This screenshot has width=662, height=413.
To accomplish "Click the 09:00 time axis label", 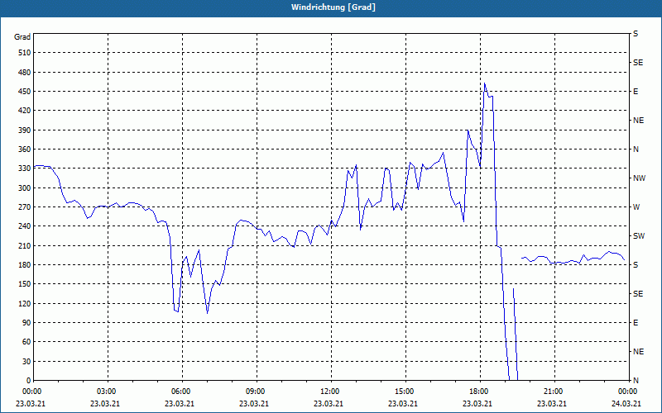I will coord(256,392).
